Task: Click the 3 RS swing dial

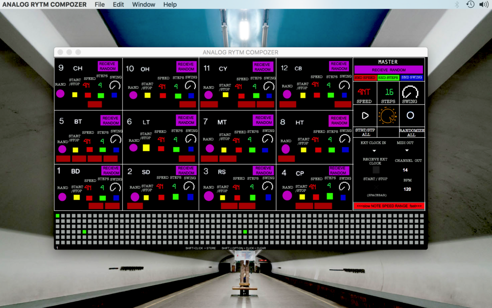Action: coord(267,186)
